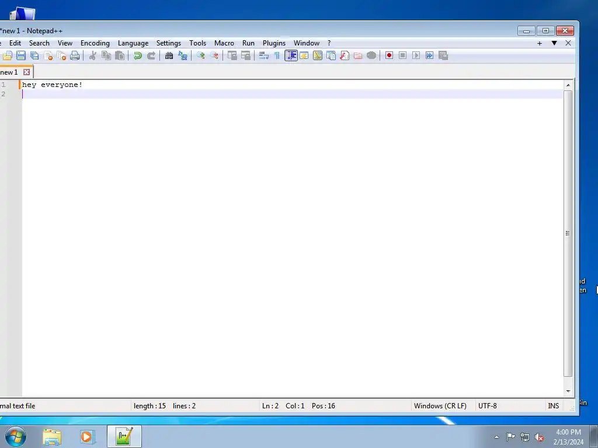
Task: Open Find with the binoculars icon
Action: 169,55
